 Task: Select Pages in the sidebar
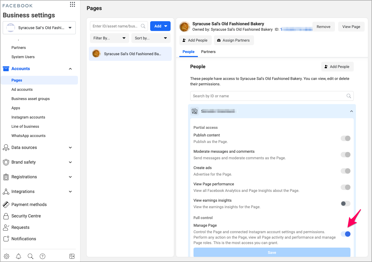[39, 80]
